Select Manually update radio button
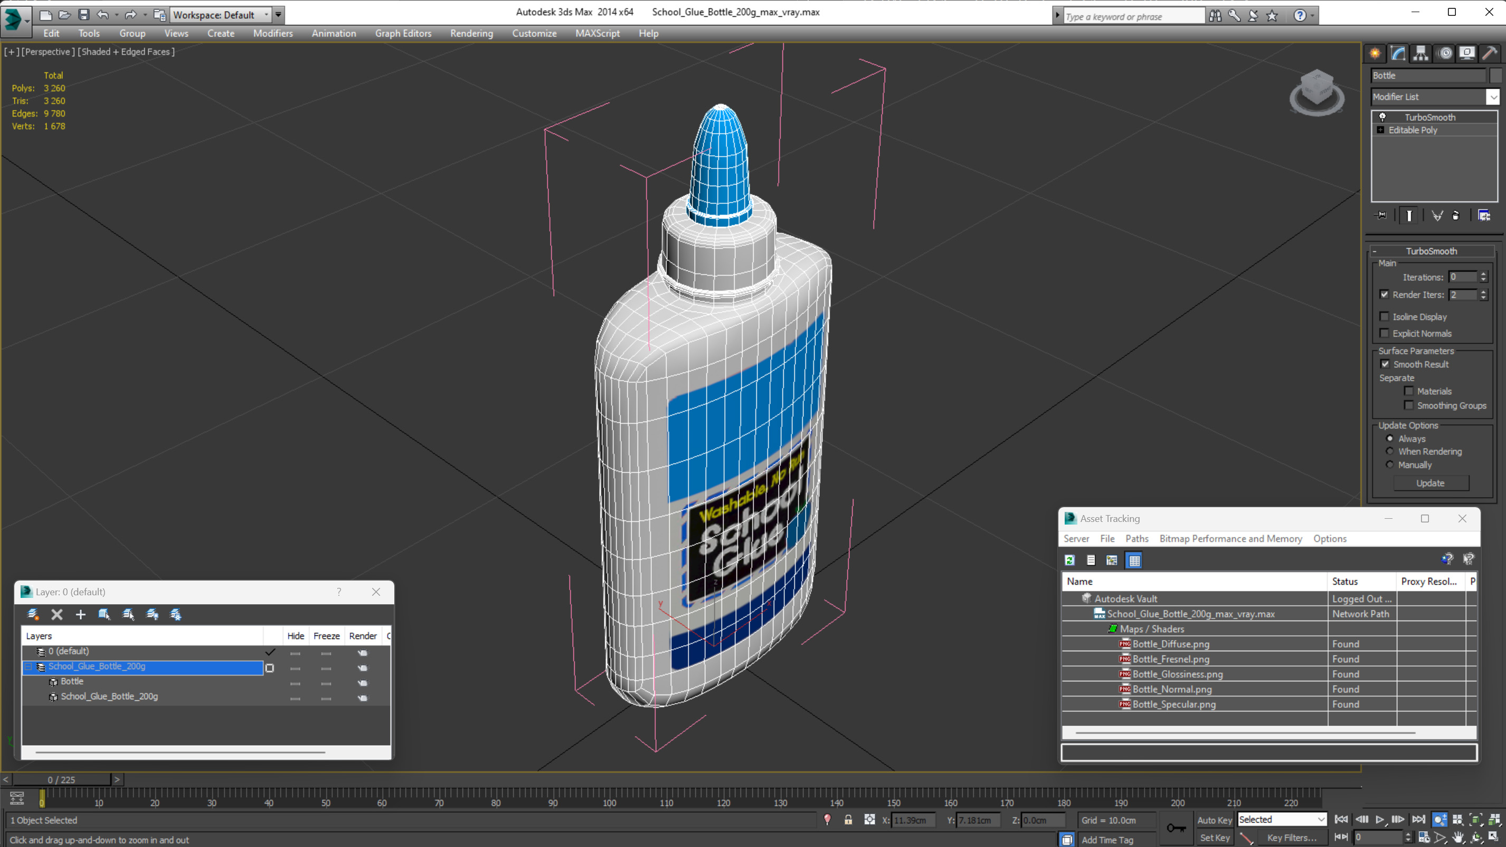The image size is (1506, 847). pos(1390,465)
